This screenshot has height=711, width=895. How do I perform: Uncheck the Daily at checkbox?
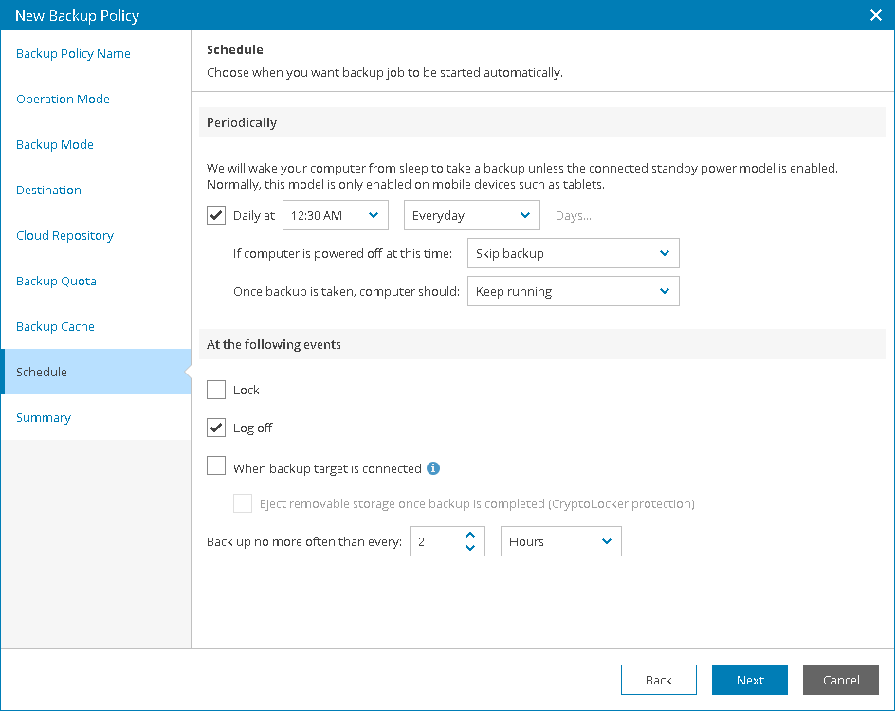(216, 215)
